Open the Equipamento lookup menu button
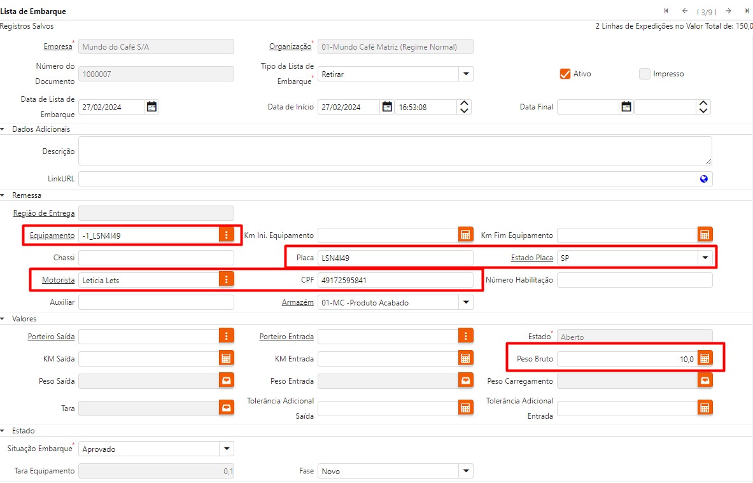 click(226, 235)
